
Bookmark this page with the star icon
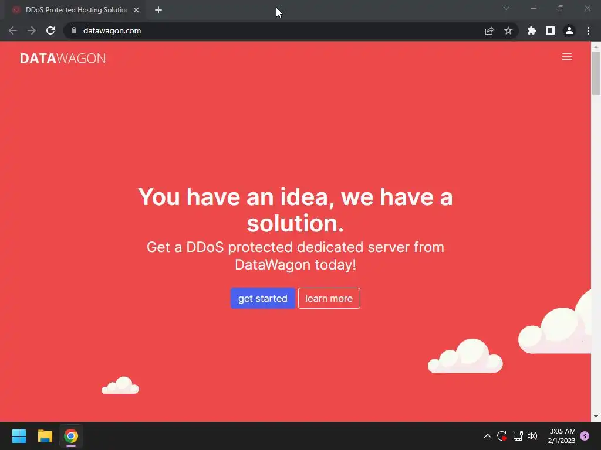(x=508, y=30)
